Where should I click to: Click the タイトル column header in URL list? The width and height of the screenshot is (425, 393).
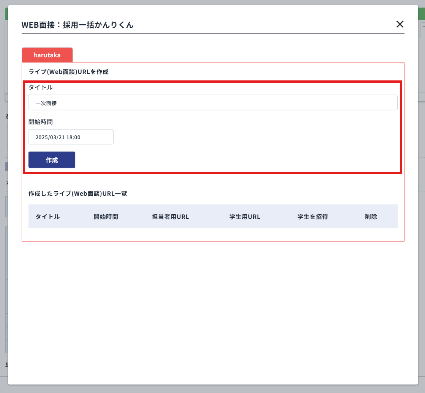[47, 217]
